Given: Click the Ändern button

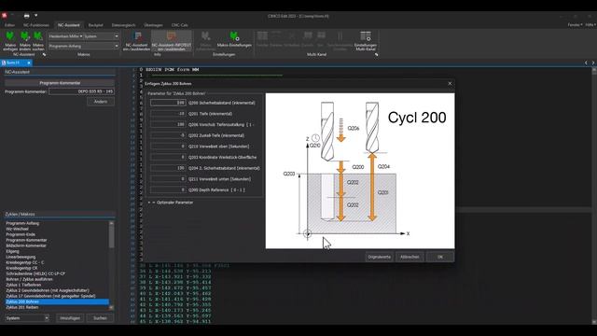Looking at the screenshot, I should [x=101, y=102].
